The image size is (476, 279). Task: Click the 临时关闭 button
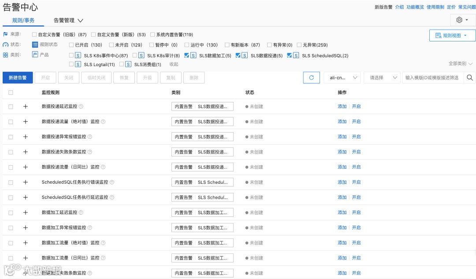coord(97,78)
